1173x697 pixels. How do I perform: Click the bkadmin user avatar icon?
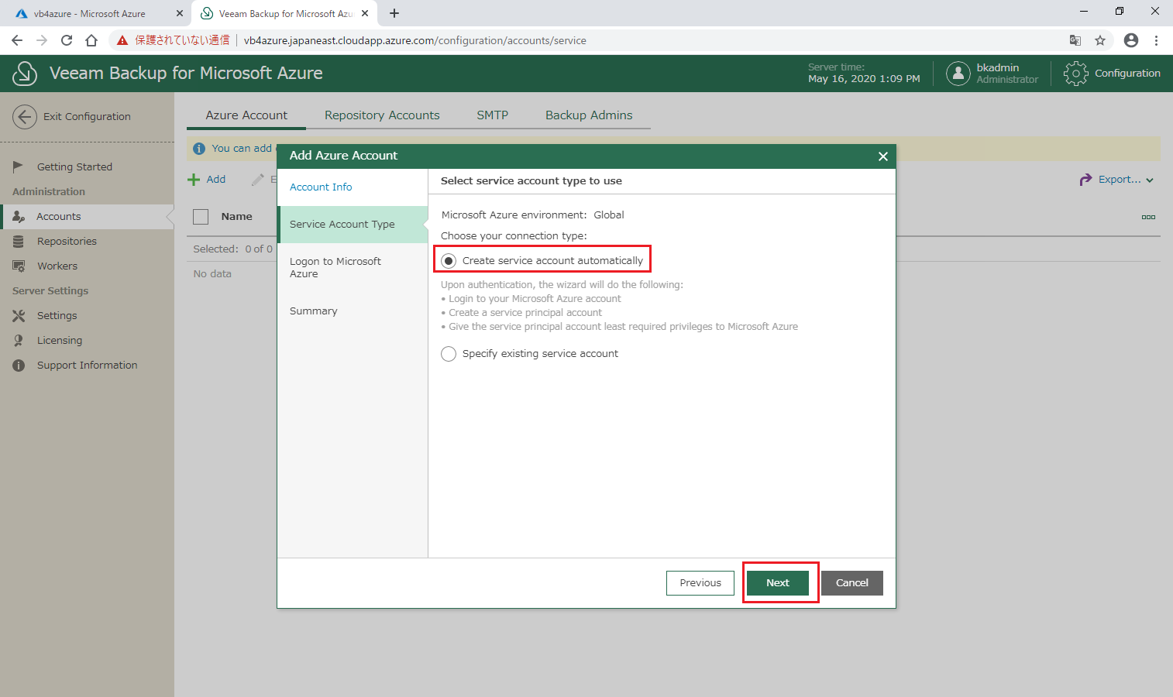click(x=958, y=74)
